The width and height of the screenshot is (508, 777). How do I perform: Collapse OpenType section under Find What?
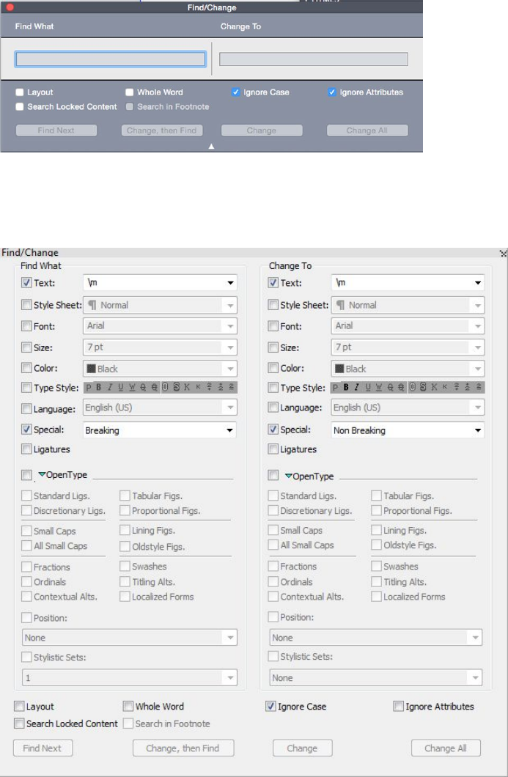click(42, 475)
